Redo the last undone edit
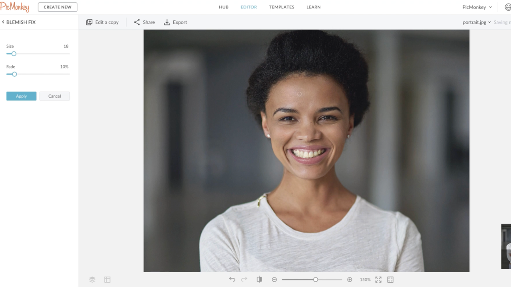511x287 pixels. click(x=244, y=279)
